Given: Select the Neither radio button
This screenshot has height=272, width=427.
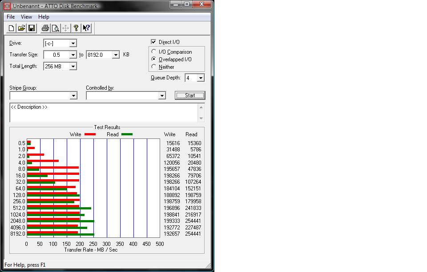Looking at the screenshot, I should pos(153,67).
